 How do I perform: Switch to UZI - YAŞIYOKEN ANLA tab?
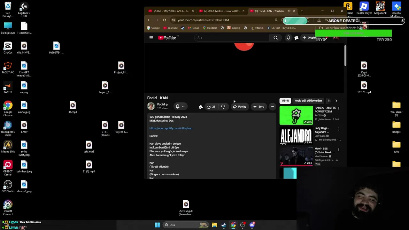171,11
